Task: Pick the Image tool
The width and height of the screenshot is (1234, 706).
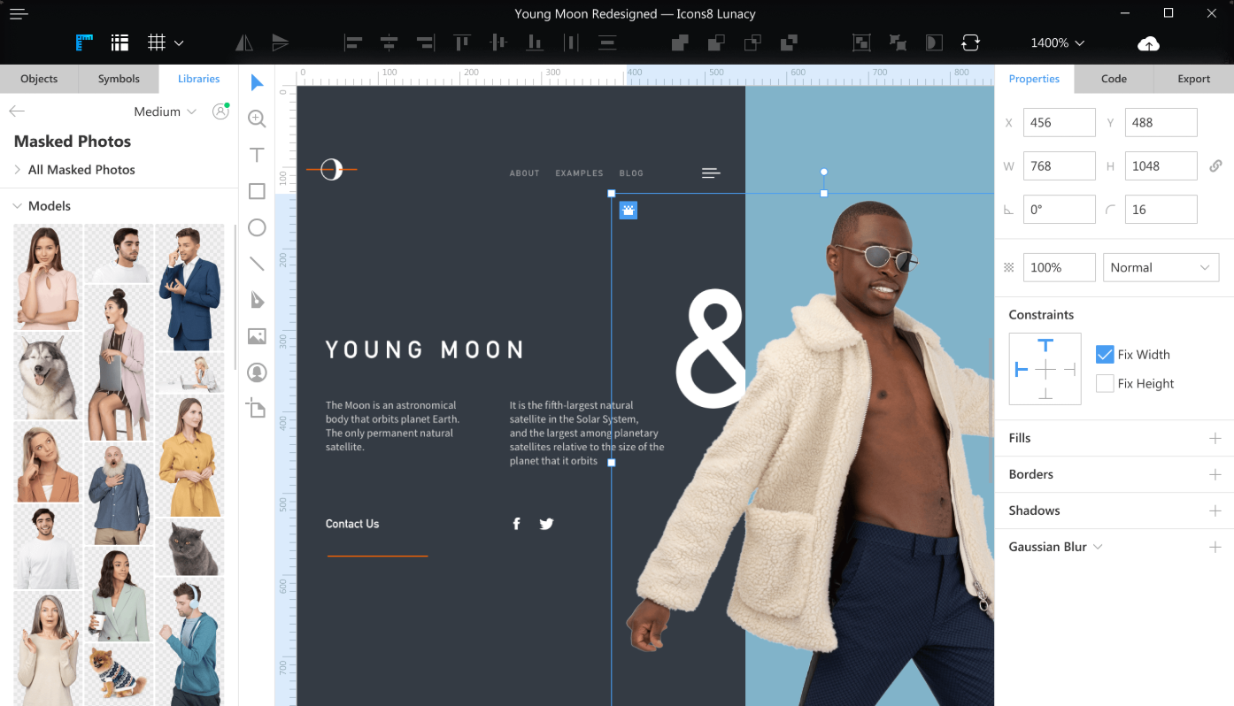Action: [x=257, y=336]
